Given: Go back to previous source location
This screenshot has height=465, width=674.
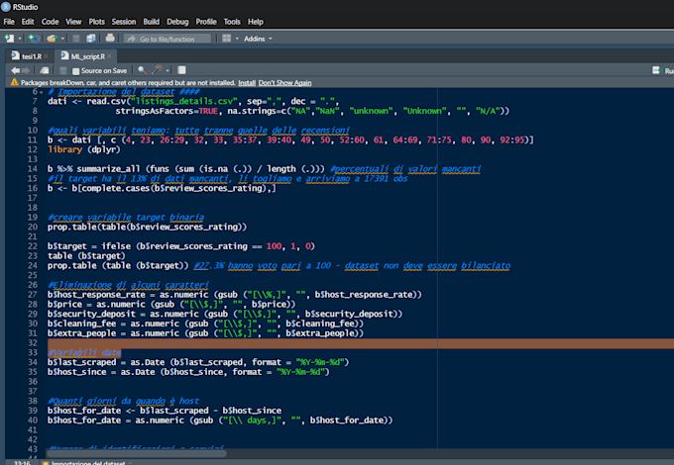Looking at the screenshot, I should pyautogui.click(x=16, y=70).
